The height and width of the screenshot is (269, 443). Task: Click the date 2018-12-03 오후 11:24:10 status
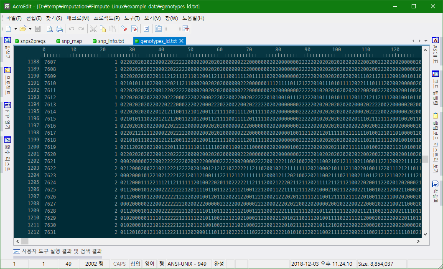(322, 264)
